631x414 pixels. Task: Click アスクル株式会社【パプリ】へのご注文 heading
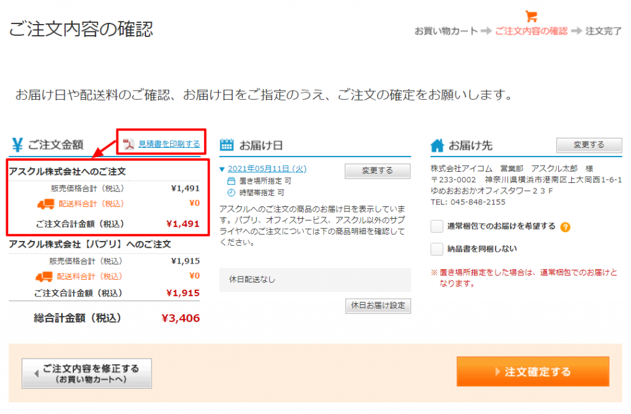[x=90, y=244]
